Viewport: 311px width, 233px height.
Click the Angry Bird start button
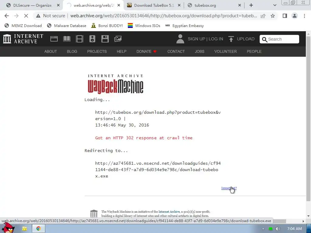[8, 228]
